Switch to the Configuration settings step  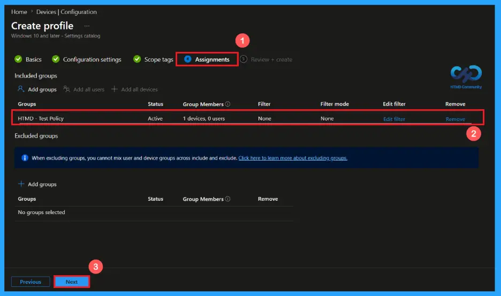[x=92, y=59]
